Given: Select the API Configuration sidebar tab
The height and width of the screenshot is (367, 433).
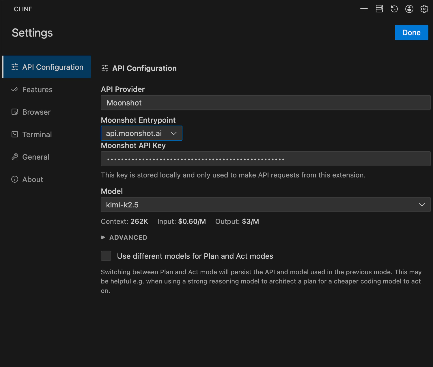Looking at the screenshot, I should coord(47,67).
